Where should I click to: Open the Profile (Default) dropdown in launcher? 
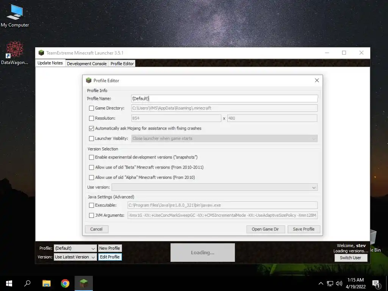(x=75, y=248)
